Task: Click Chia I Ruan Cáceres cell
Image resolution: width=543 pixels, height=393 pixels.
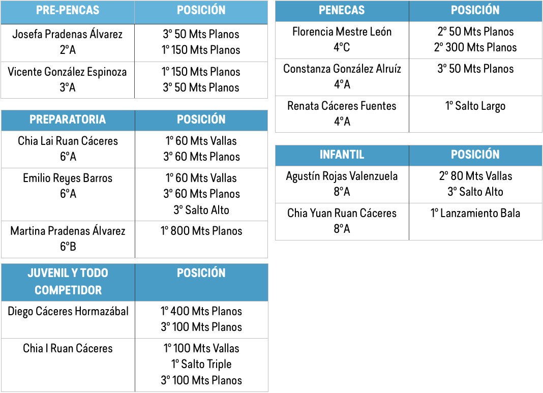Action: pyautogui.click(x=68, y=365)
